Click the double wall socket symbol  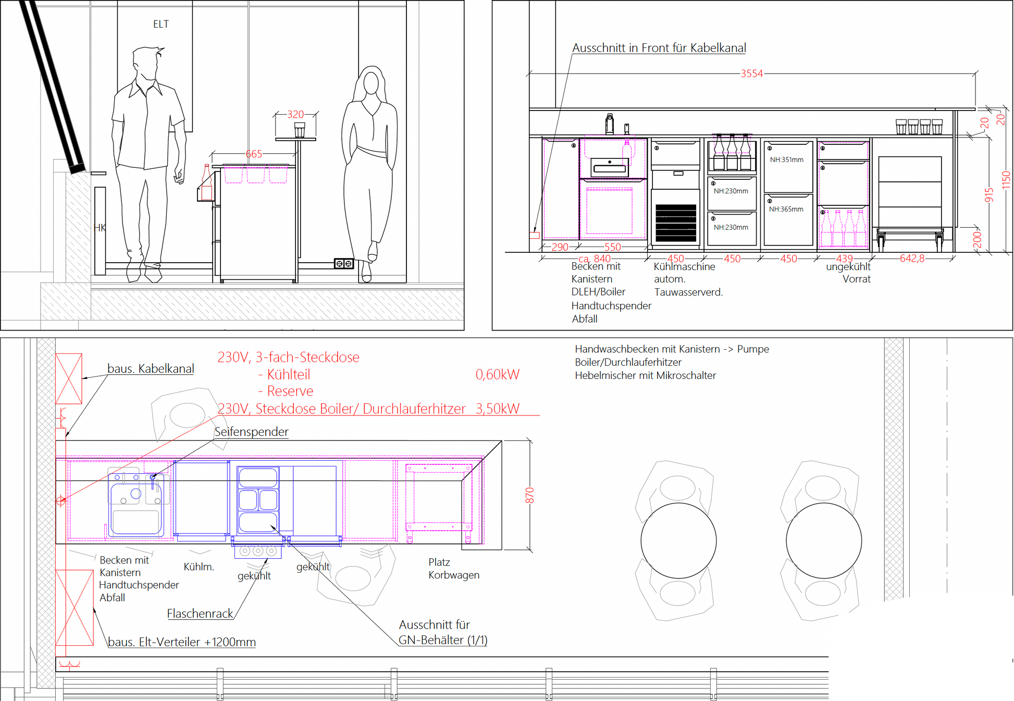[x=343, y=264]
